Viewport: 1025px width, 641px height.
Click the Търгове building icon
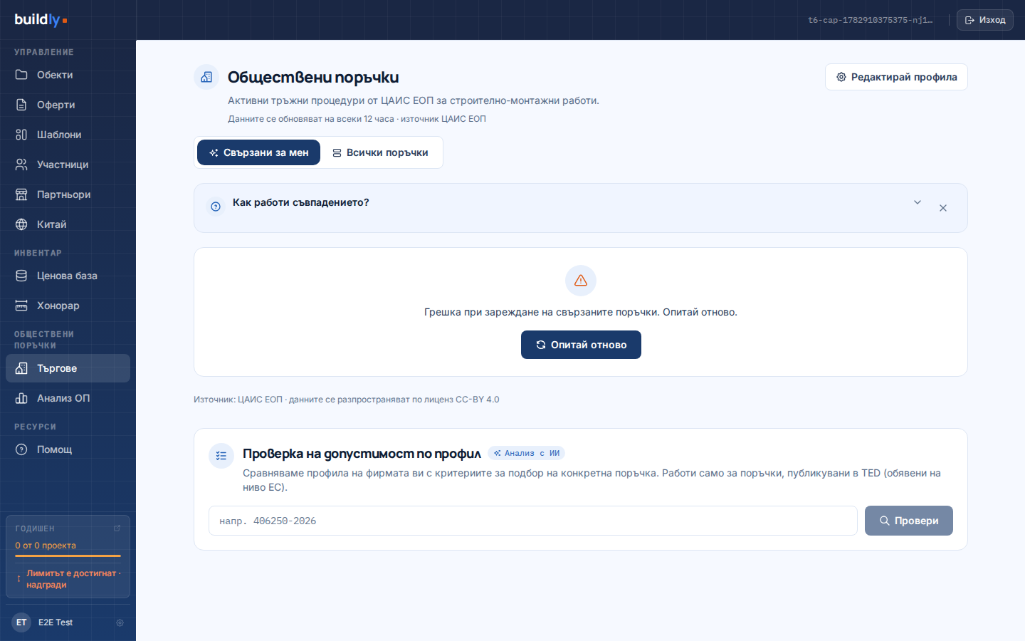(21, 368)
